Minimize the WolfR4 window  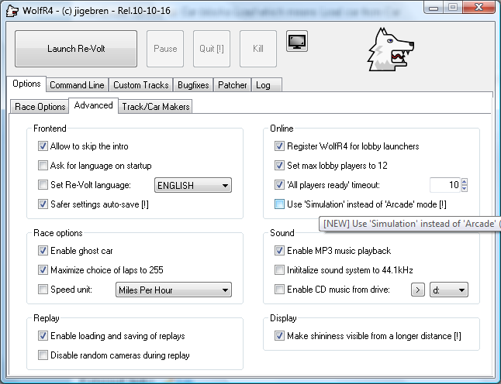[434, 7]
